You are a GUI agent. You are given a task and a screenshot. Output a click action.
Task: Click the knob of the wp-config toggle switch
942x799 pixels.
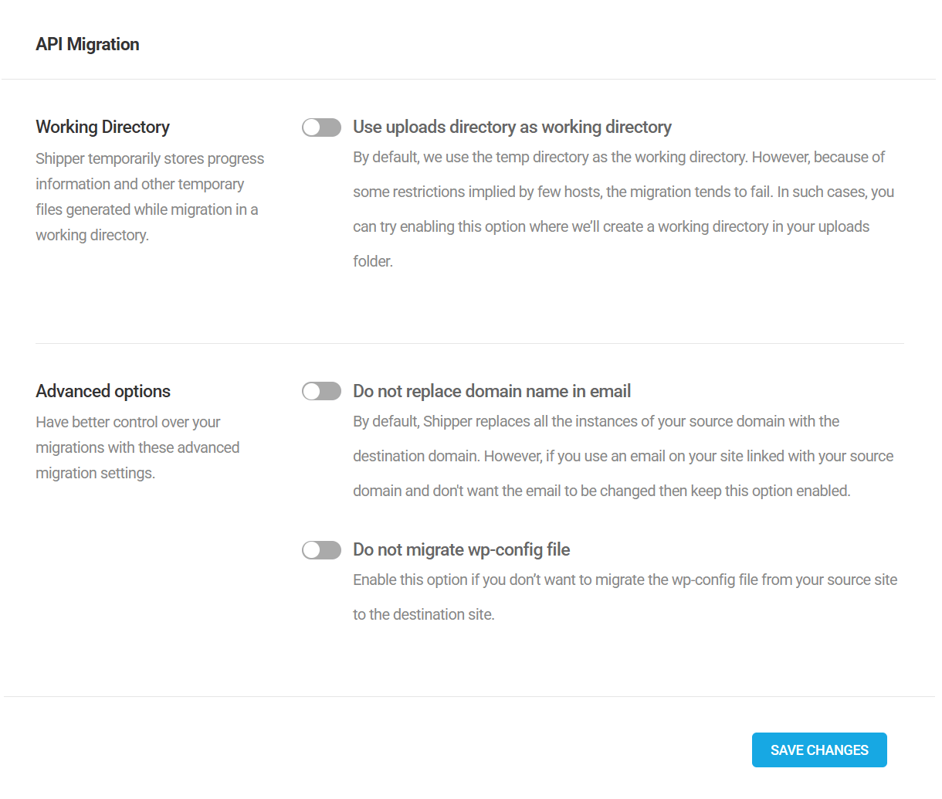click(x=313, y=549)
